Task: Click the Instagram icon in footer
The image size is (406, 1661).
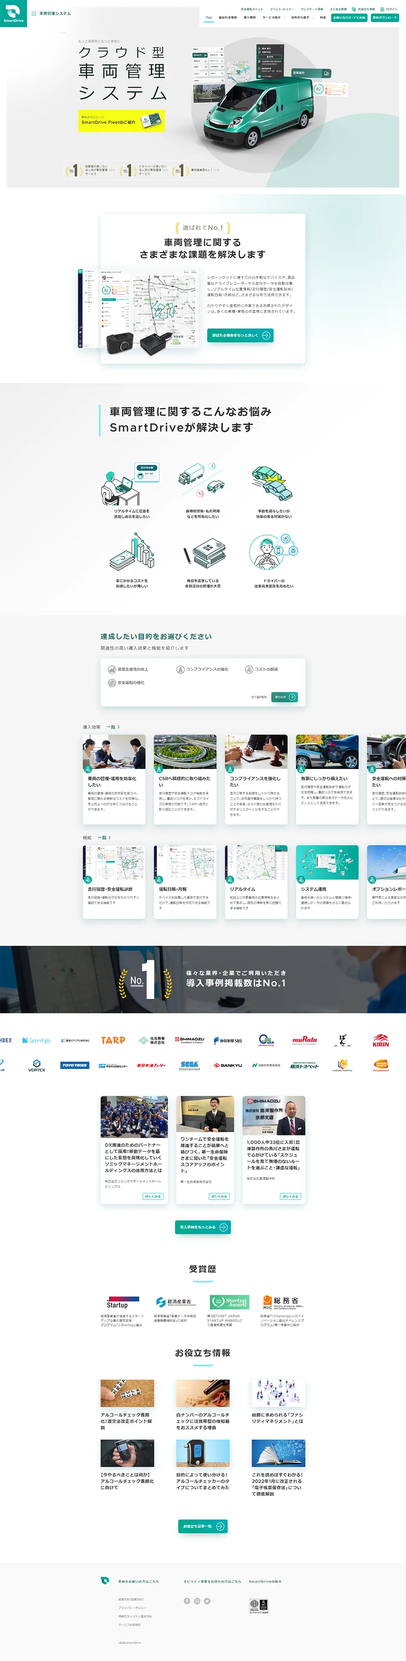Action: coord(197,1601)
